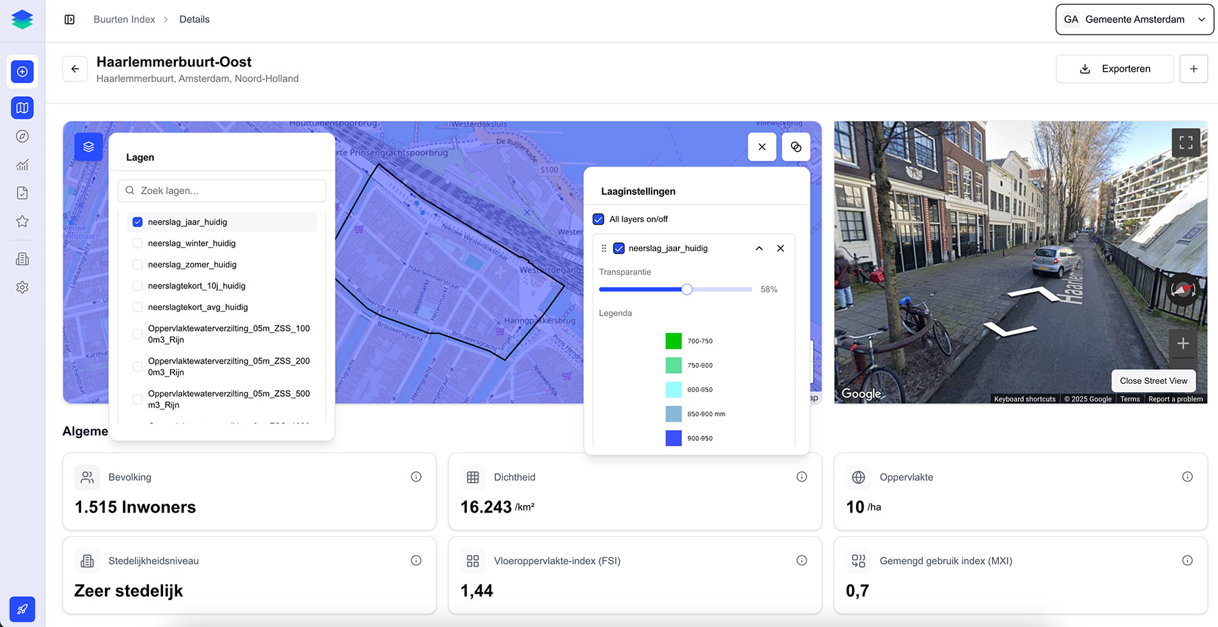Click the info icon on the Bevolking card
The width and height of the screenshot is (1218, 627).
pyautogui.click(x=416, y=477)
